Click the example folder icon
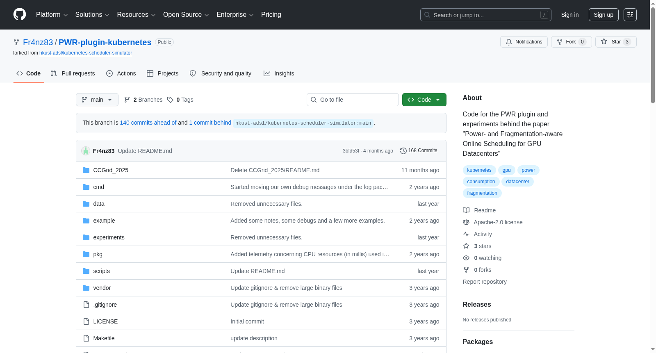 pyautogui.click(x=86, y=221)
